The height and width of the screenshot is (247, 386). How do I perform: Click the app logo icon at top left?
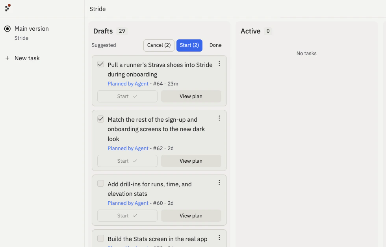[7, 8]
